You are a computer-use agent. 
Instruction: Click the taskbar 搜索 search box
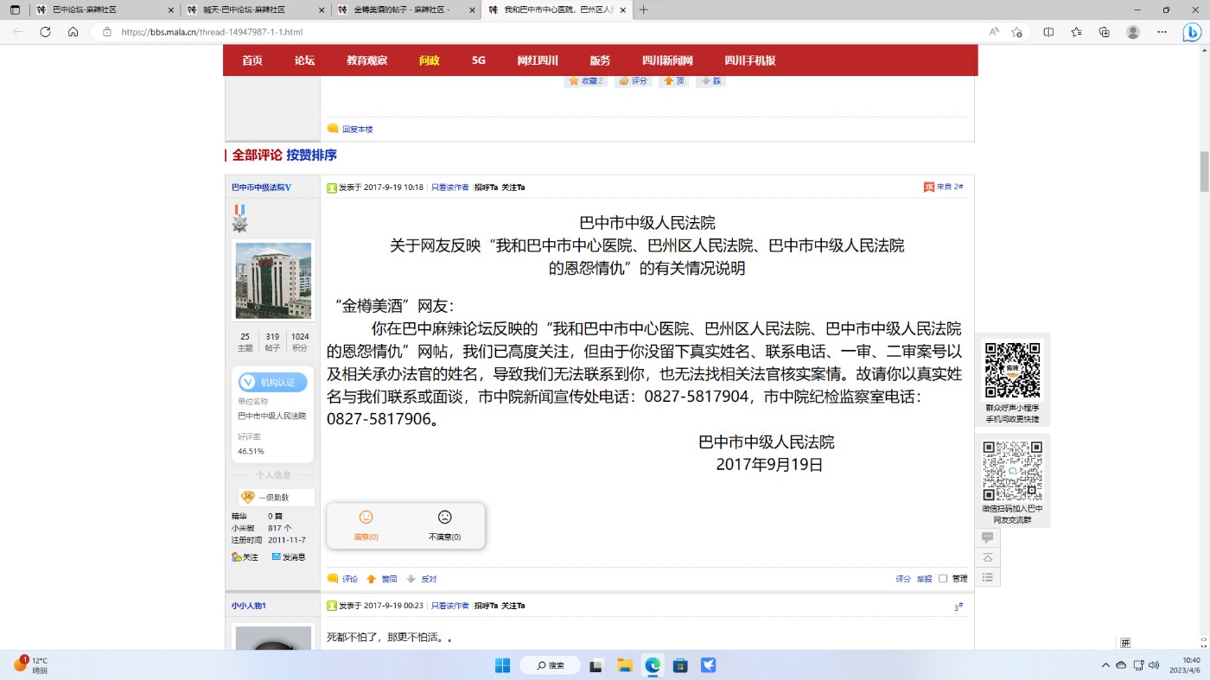(550, 665)
